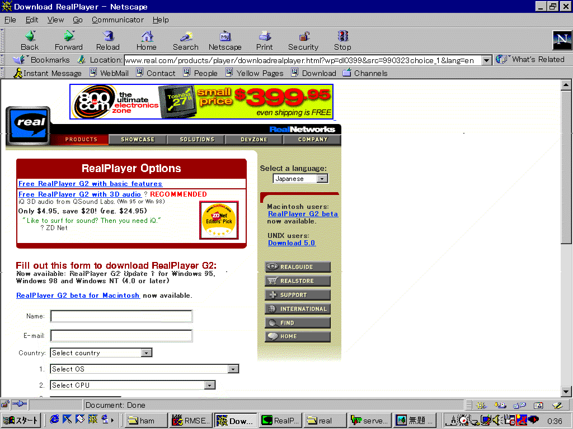Open RealPlayer G2 beta link for Macintosh users
Viewport: 573px width, 429px height.
(303, 214)
